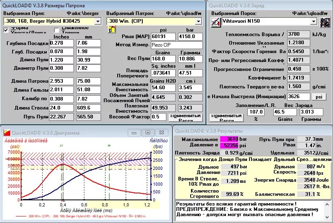
Task: Click the cartridge length mm field 75.00
Action: (x=88, y=81)
